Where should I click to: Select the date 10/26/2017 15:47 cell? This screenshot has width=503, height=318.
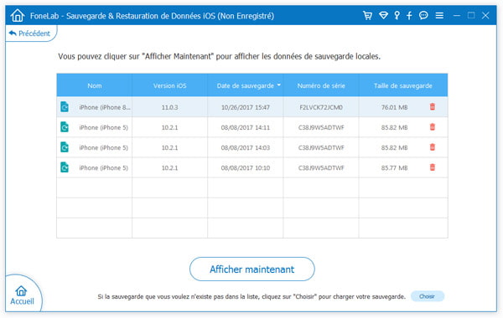coord(246,107)
